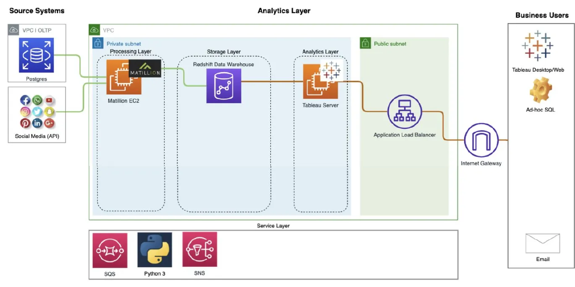The height and width of the screenshot is (287, 575).
Task: Select the Python 3 logo
Action: point(155,250)
